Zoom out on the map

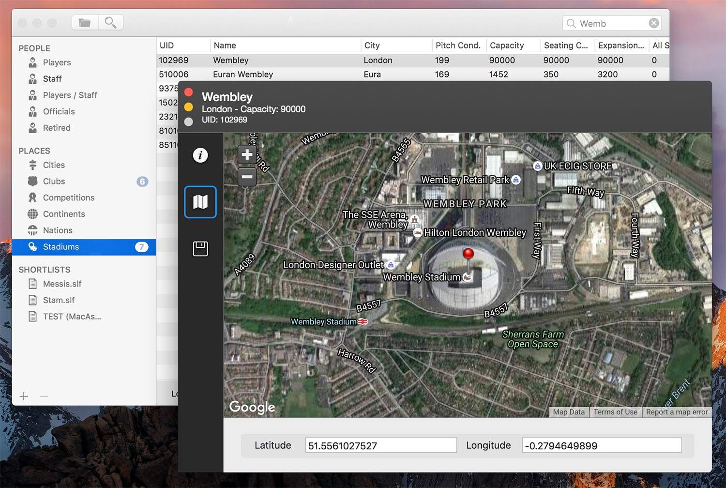point(247,177)
